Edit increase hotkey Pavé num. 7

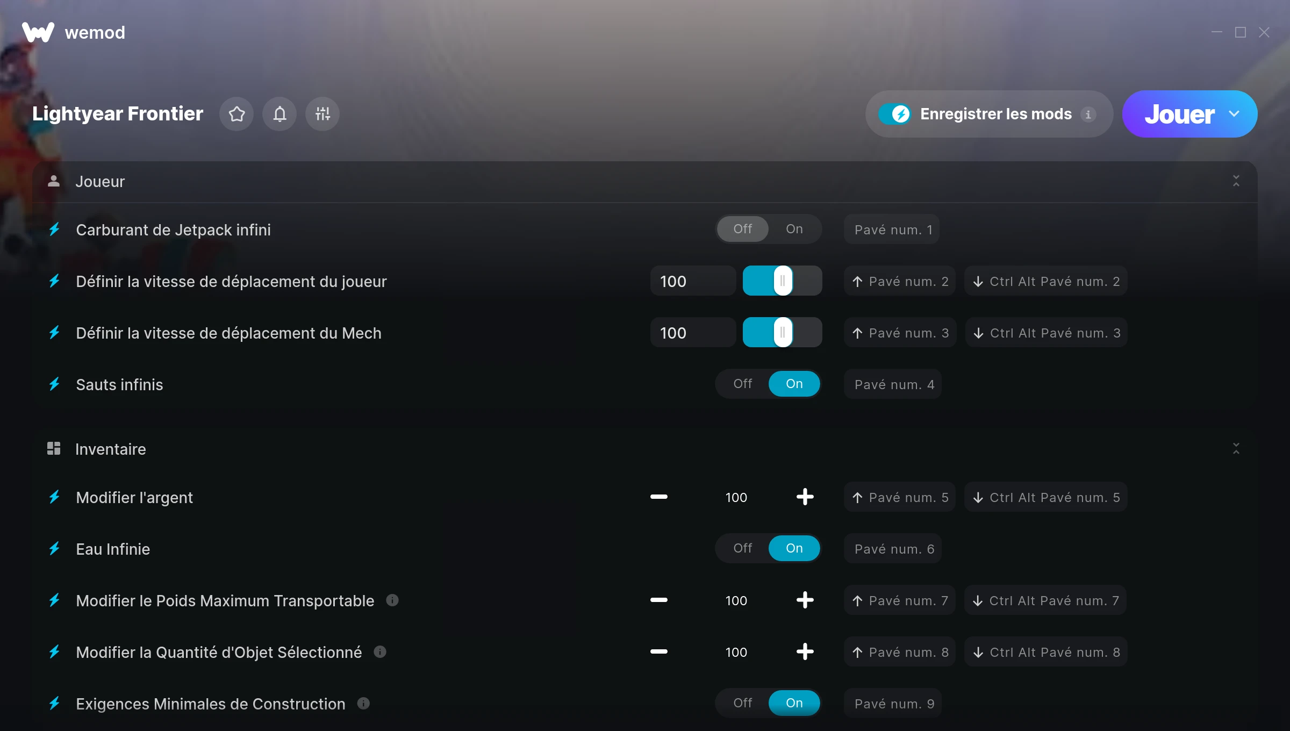click(x=900, y=600)
